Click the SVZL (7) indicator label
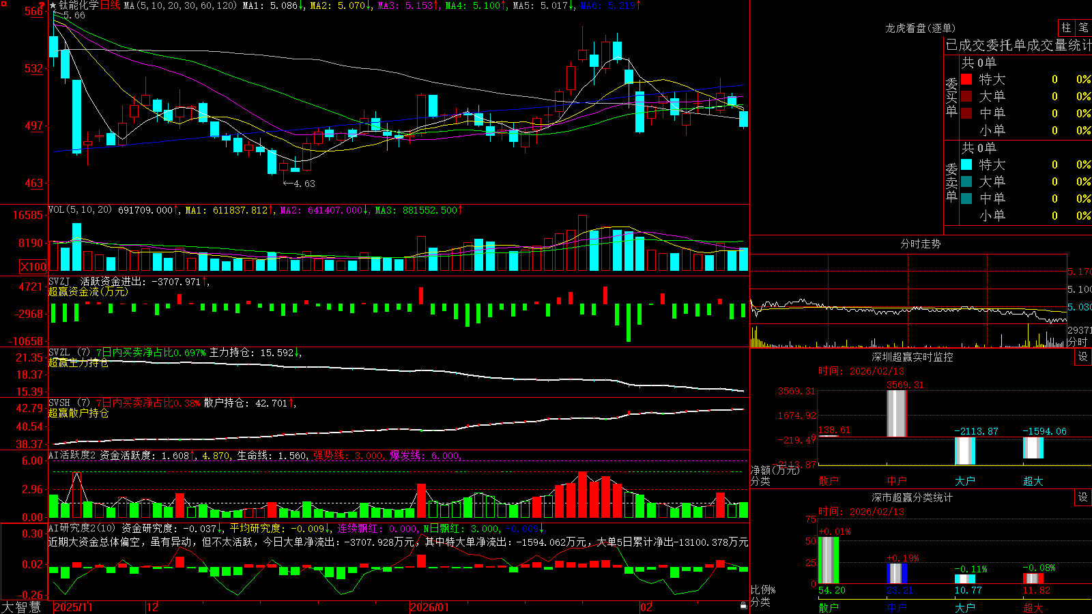 (69, 353)
